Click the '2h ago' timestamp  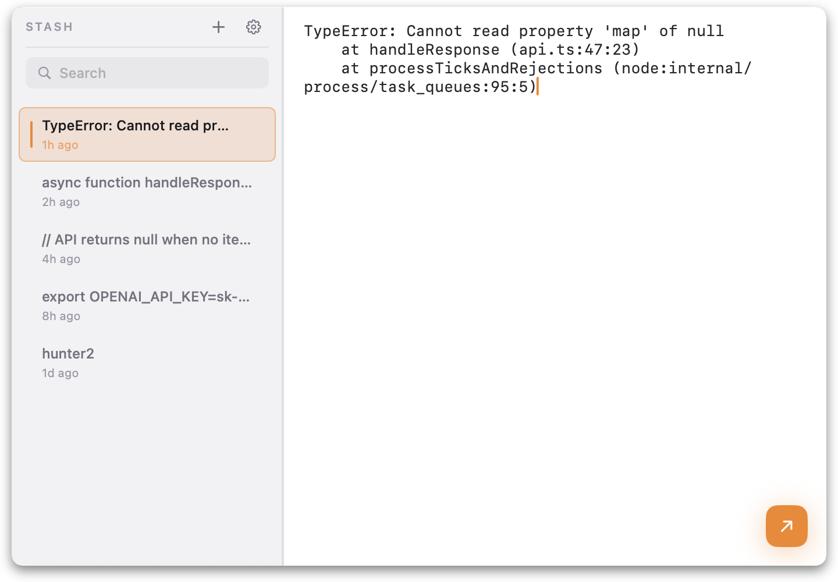pyautogui.click(x=61, y=202)
